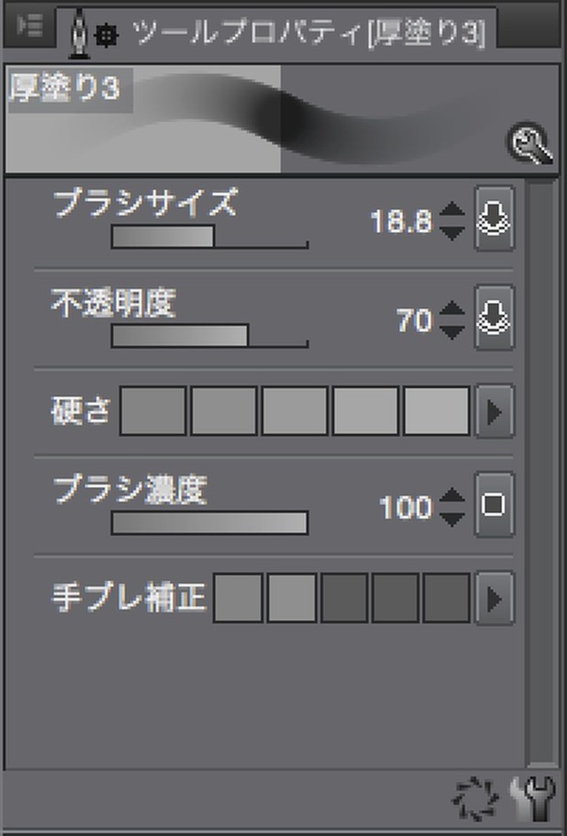Select the hardest hardness level box
The width and height of the screenshot is (567, 836).
[x=437, y=411]
